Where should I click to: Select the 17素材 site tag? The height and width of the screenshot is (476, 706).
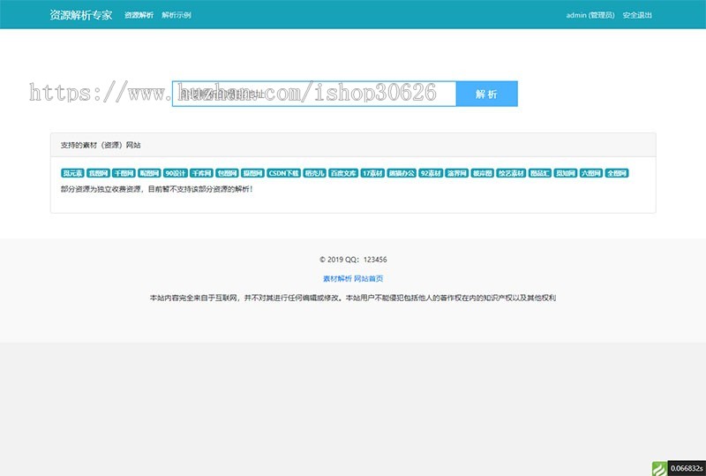click(x=372, y=173)
